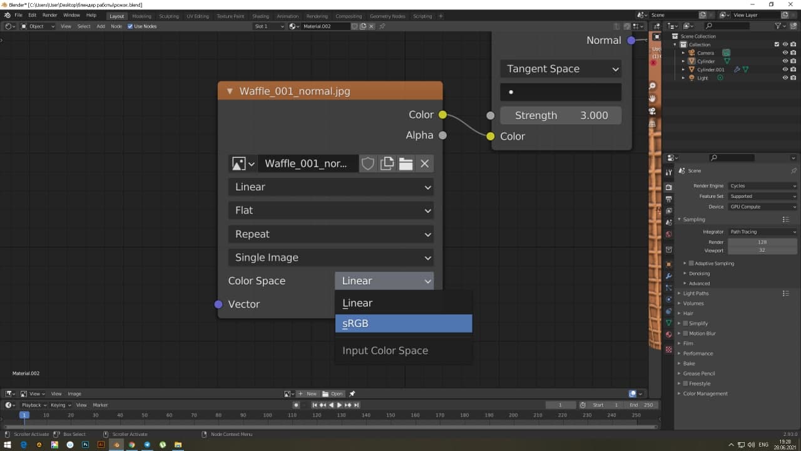Open the image browse thumbnail dropdown

pyautogui.click(x=243, y=163)
